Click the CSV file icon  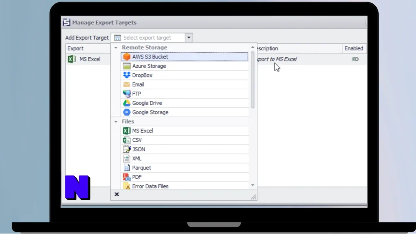127,140
